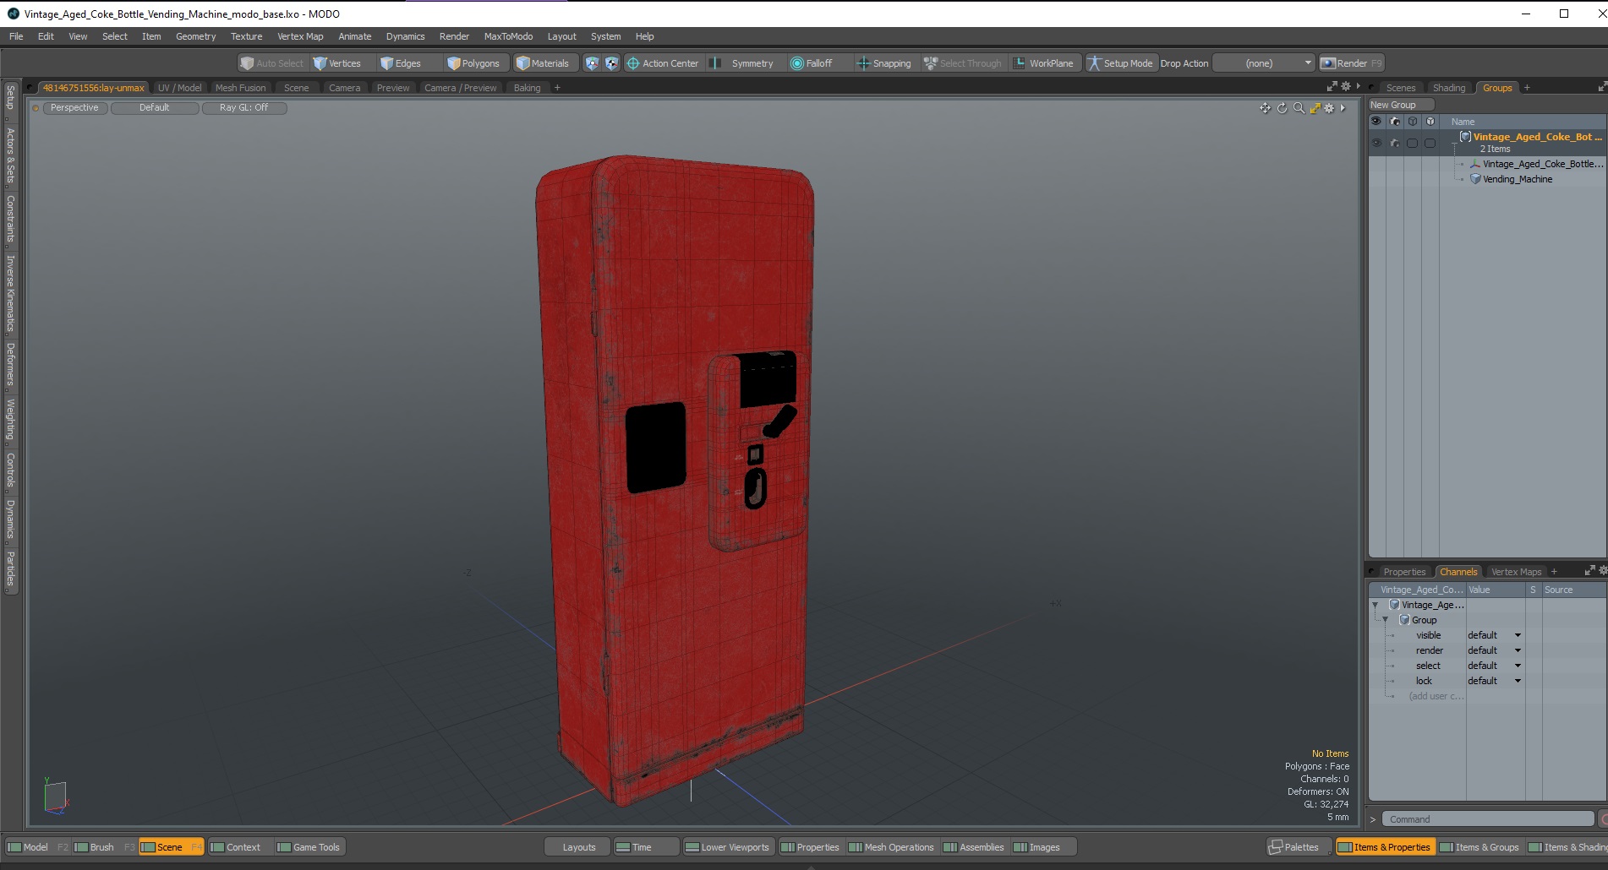Toggle second checkbox of the group row

(x=1430, y=143)
